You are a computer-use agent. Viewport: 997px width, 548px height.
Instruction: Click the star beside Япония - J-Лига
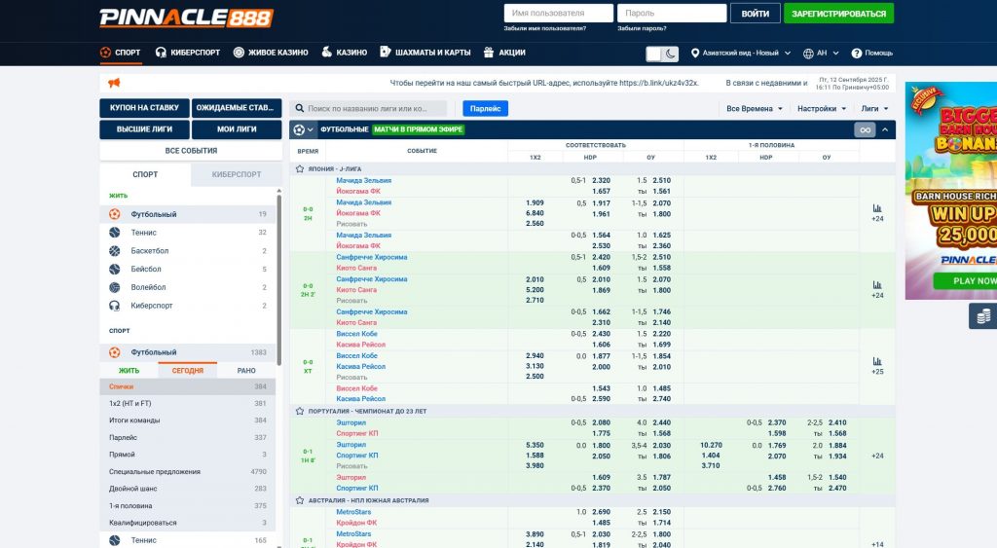point(300,168)
